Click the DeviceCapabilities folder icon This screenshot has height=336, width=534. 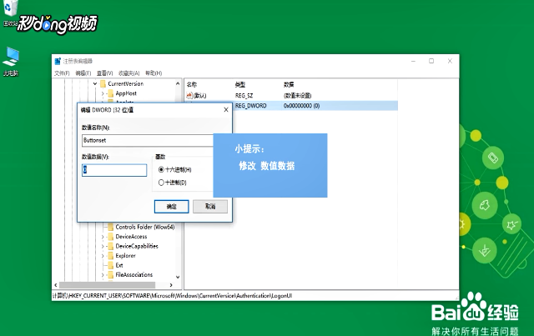point(110,246)
